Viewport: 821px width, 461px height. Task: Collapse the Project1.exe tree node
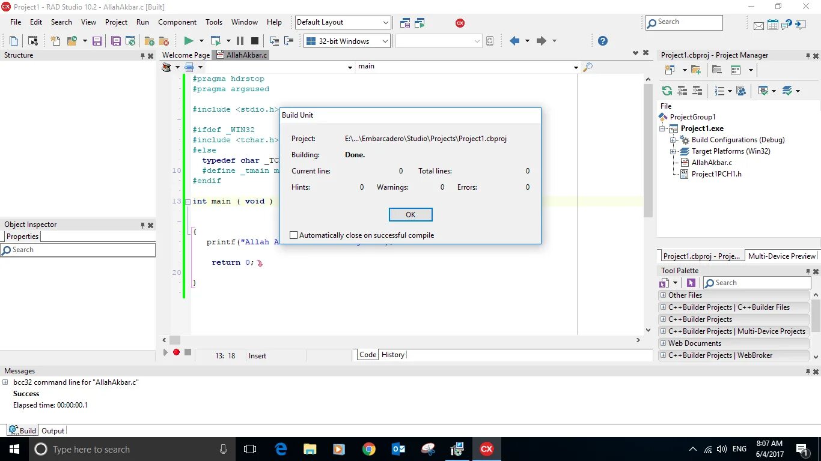[x=663, y=128]
